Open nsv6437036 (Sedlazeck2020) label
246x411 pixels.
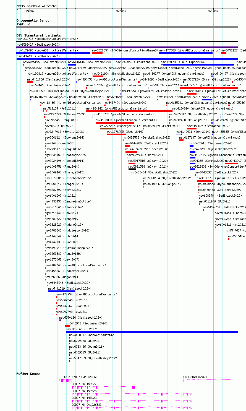[x=38, y=56]
